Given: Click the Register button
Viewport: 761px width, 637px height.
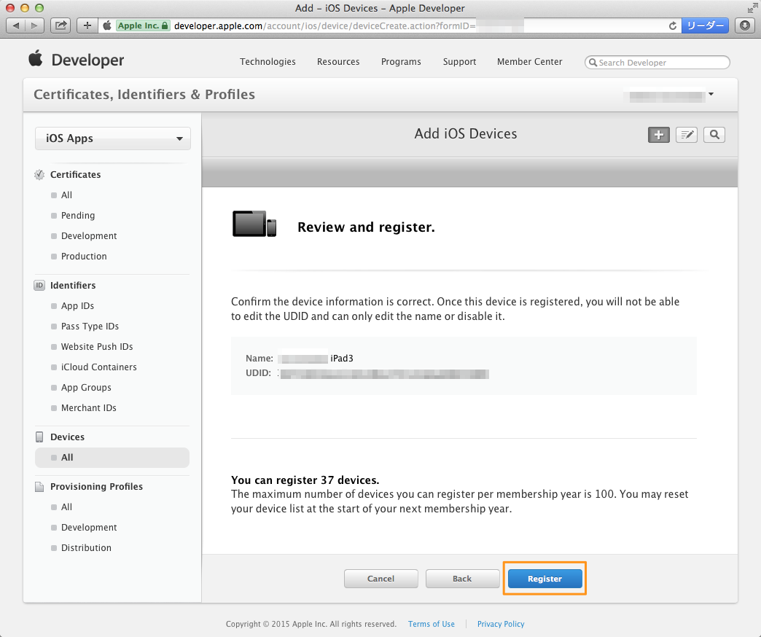Looking at the screenshot, I should [545, 578].
